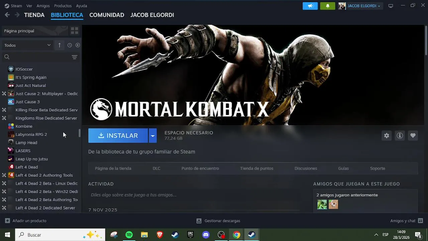Go forward with the right arrow
428x241 pixels.
coord(17,15)
